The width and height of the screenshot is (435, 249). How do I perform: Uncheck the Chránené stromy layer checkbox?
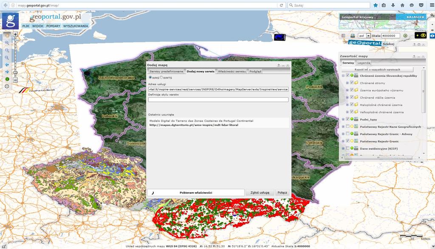point(352,83)
